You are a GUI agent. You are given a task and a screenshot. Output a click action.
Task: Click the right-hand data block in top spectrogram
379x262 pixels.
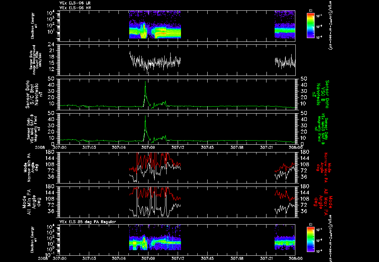(285, 24)
